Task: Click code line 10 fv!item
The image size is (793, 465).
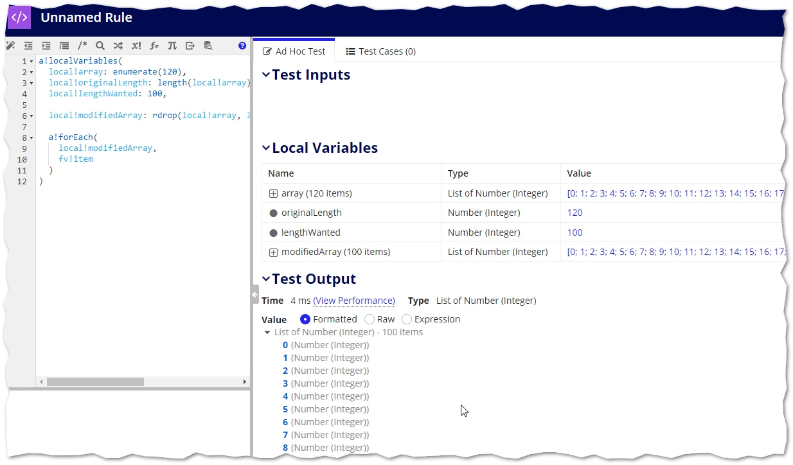Action: click(x=76, y=159)
